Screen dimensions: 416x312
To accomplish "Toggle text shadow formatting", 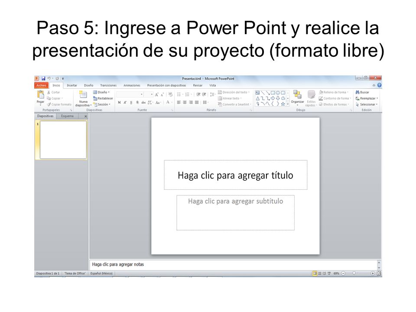I will click(137, 102).
